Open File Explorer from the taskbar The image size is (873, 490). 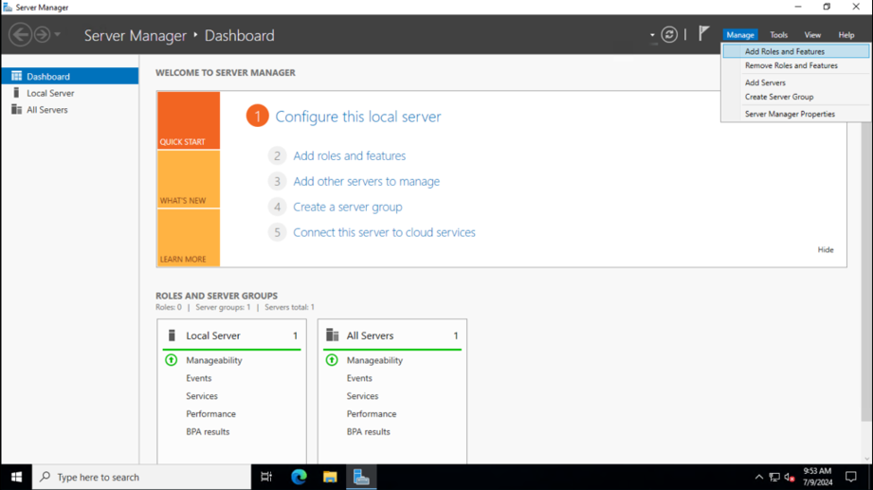click(330, 477)
